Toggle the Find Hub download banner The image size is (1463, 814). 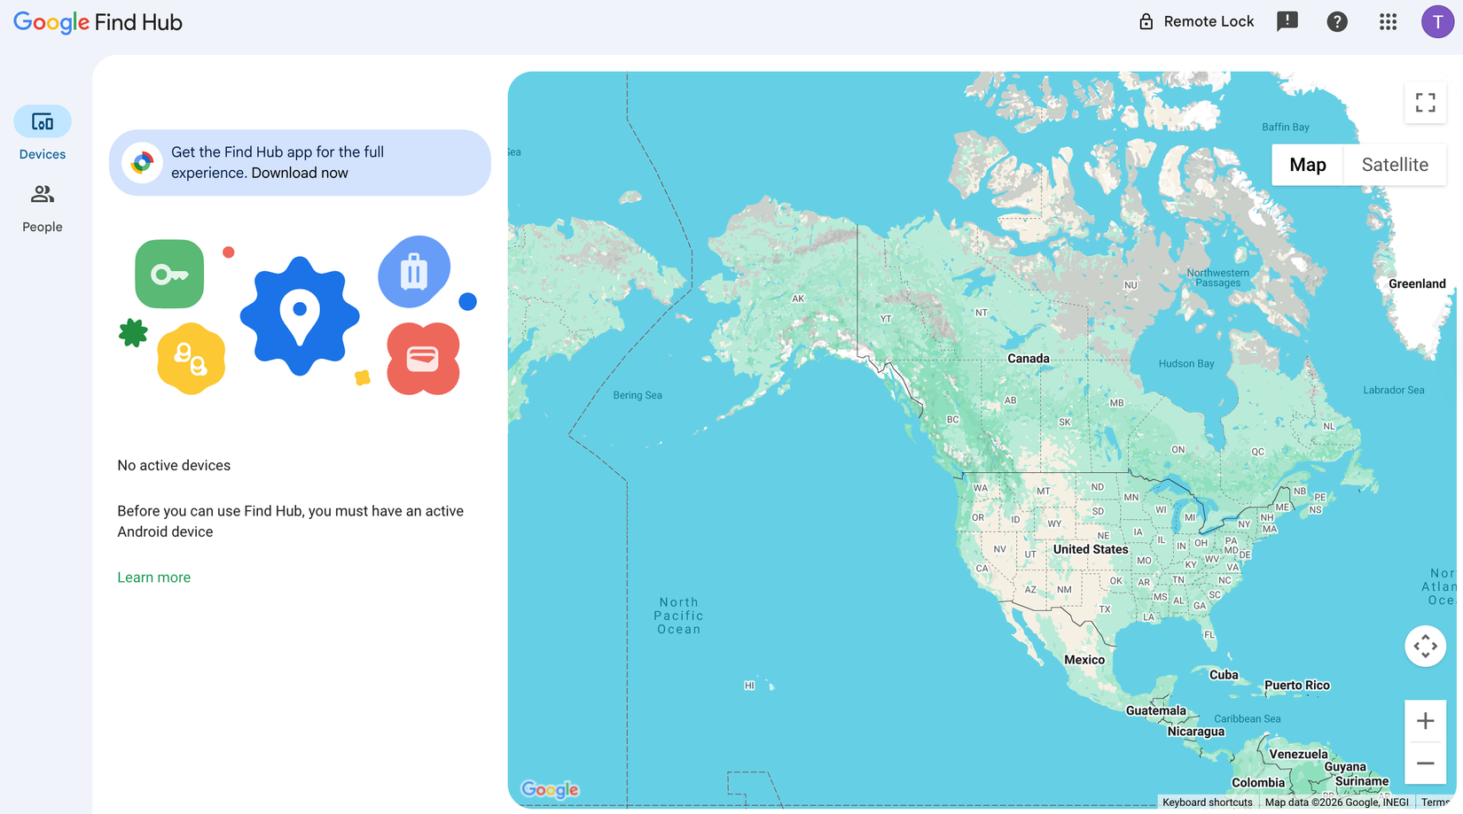300,162
